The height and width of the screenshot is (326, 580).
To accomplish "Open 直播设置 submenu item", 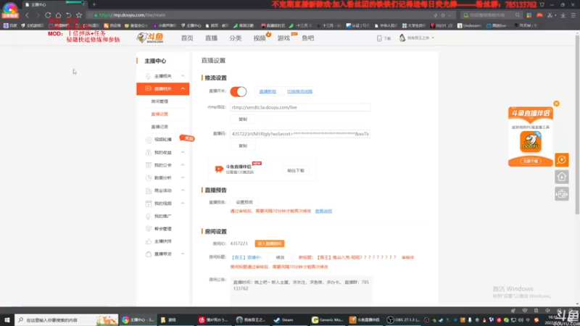I will [159, 114].
